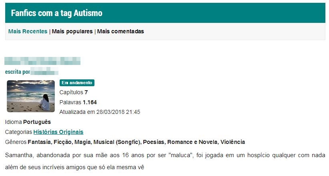Switch to Mais populares sorting
This screenshot has width=329, height=176.
[x=72, y=31]
